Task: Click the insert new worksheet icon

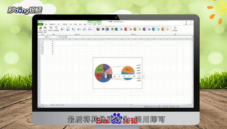Action: click(x=62, y=105)
